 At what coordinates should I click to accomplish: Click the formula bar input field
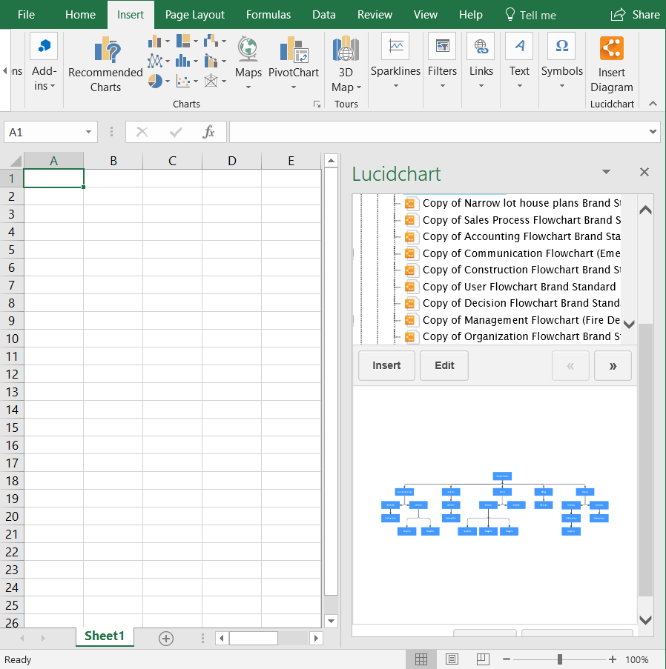pos(439,132)
